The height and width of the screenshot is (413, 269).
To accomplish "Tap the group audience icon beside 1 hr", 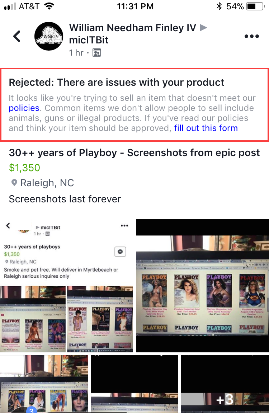I will [96, 53].
